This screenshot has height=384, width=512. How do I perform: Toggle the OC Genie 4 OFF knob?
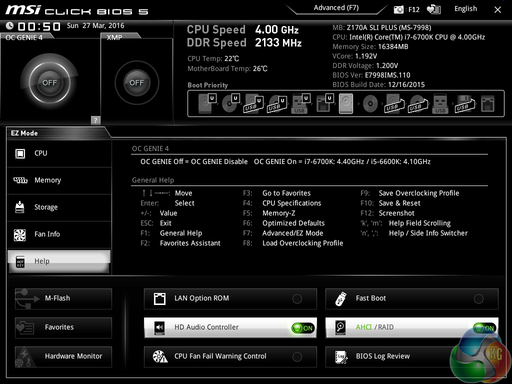[x=49, y=82]
